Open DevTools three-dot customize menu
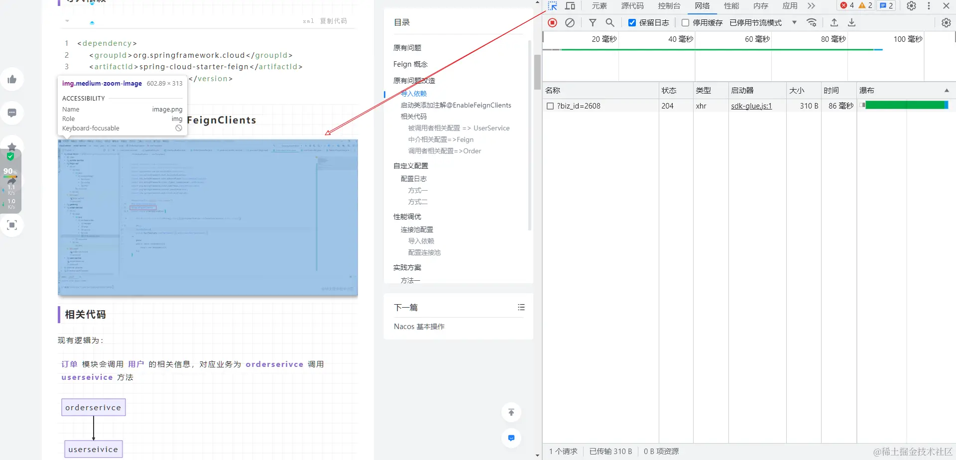The height and width of the screenshot is (460, 956). (x=929, y=6)
